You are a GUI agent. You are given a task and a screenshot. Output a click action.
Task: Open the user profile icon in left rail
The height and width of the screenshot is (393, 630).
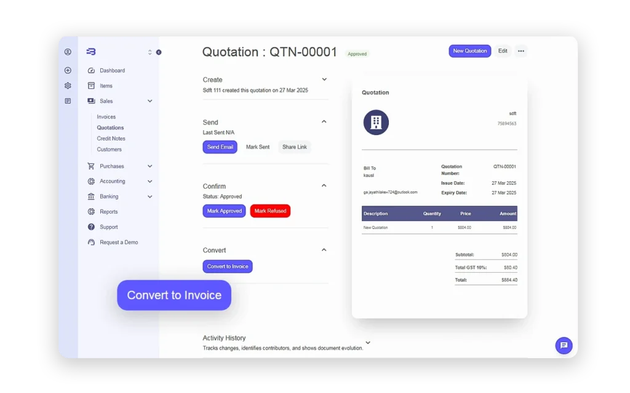pos(68,52)
